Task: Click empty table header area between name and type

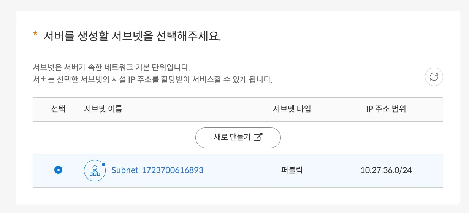Action: 198,110
